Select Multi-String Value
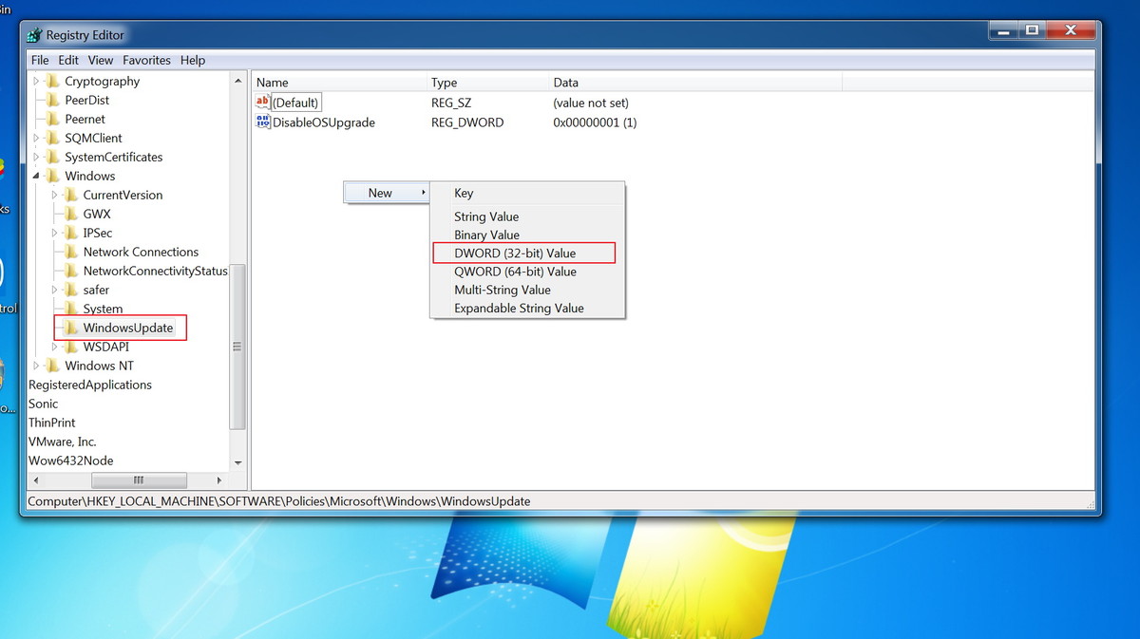1140x639 pixels. coord(527,290)
